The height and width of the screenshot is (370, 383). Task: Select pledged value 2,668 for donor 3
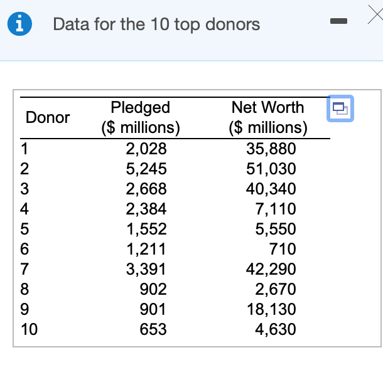pos(146,189)
